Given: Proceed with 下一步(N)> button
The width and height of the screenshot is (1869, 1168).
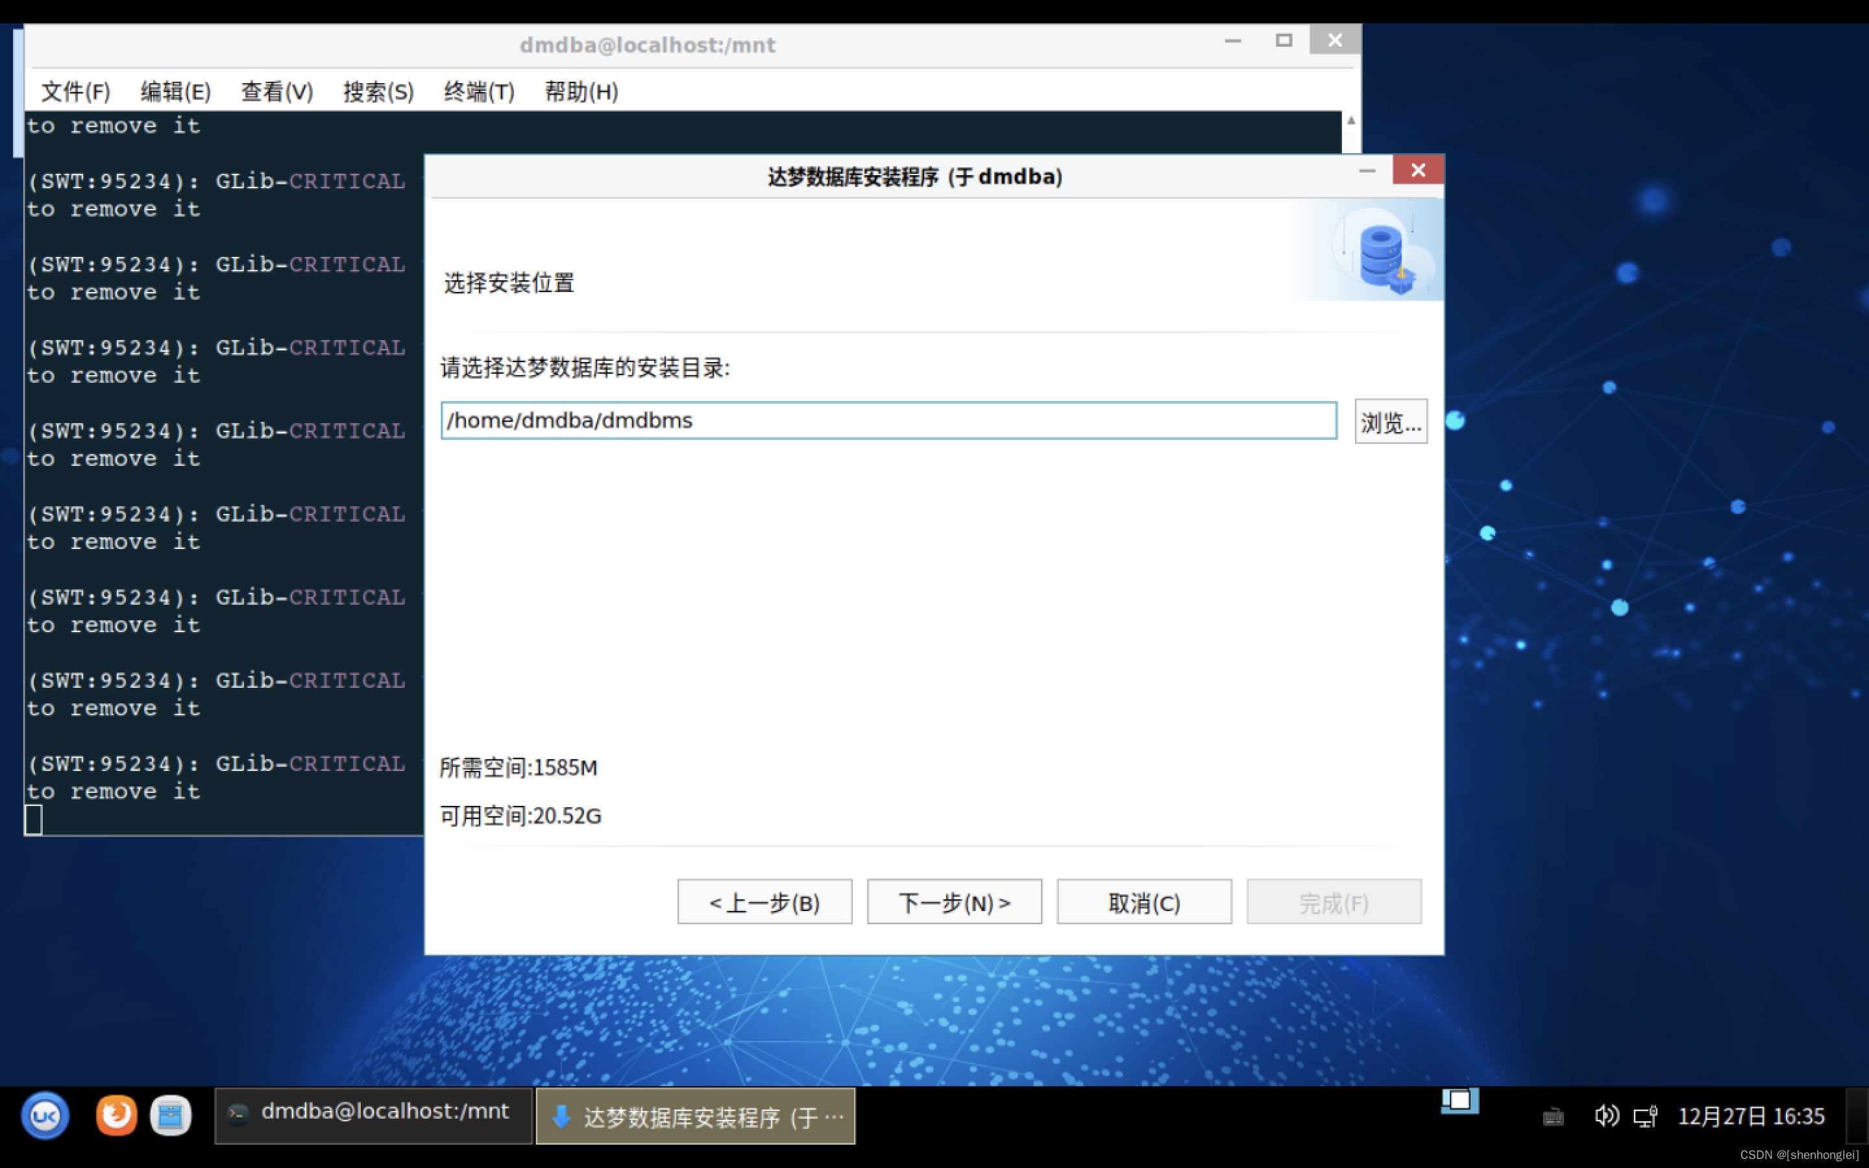Looking at the screenshot, I should [955, 901].
